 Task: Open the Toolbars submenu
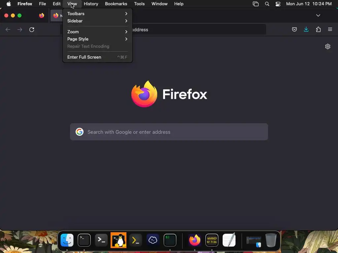pyautogui.click(x=97, y=14)
